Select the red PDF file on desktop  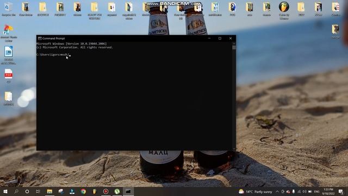9,76
